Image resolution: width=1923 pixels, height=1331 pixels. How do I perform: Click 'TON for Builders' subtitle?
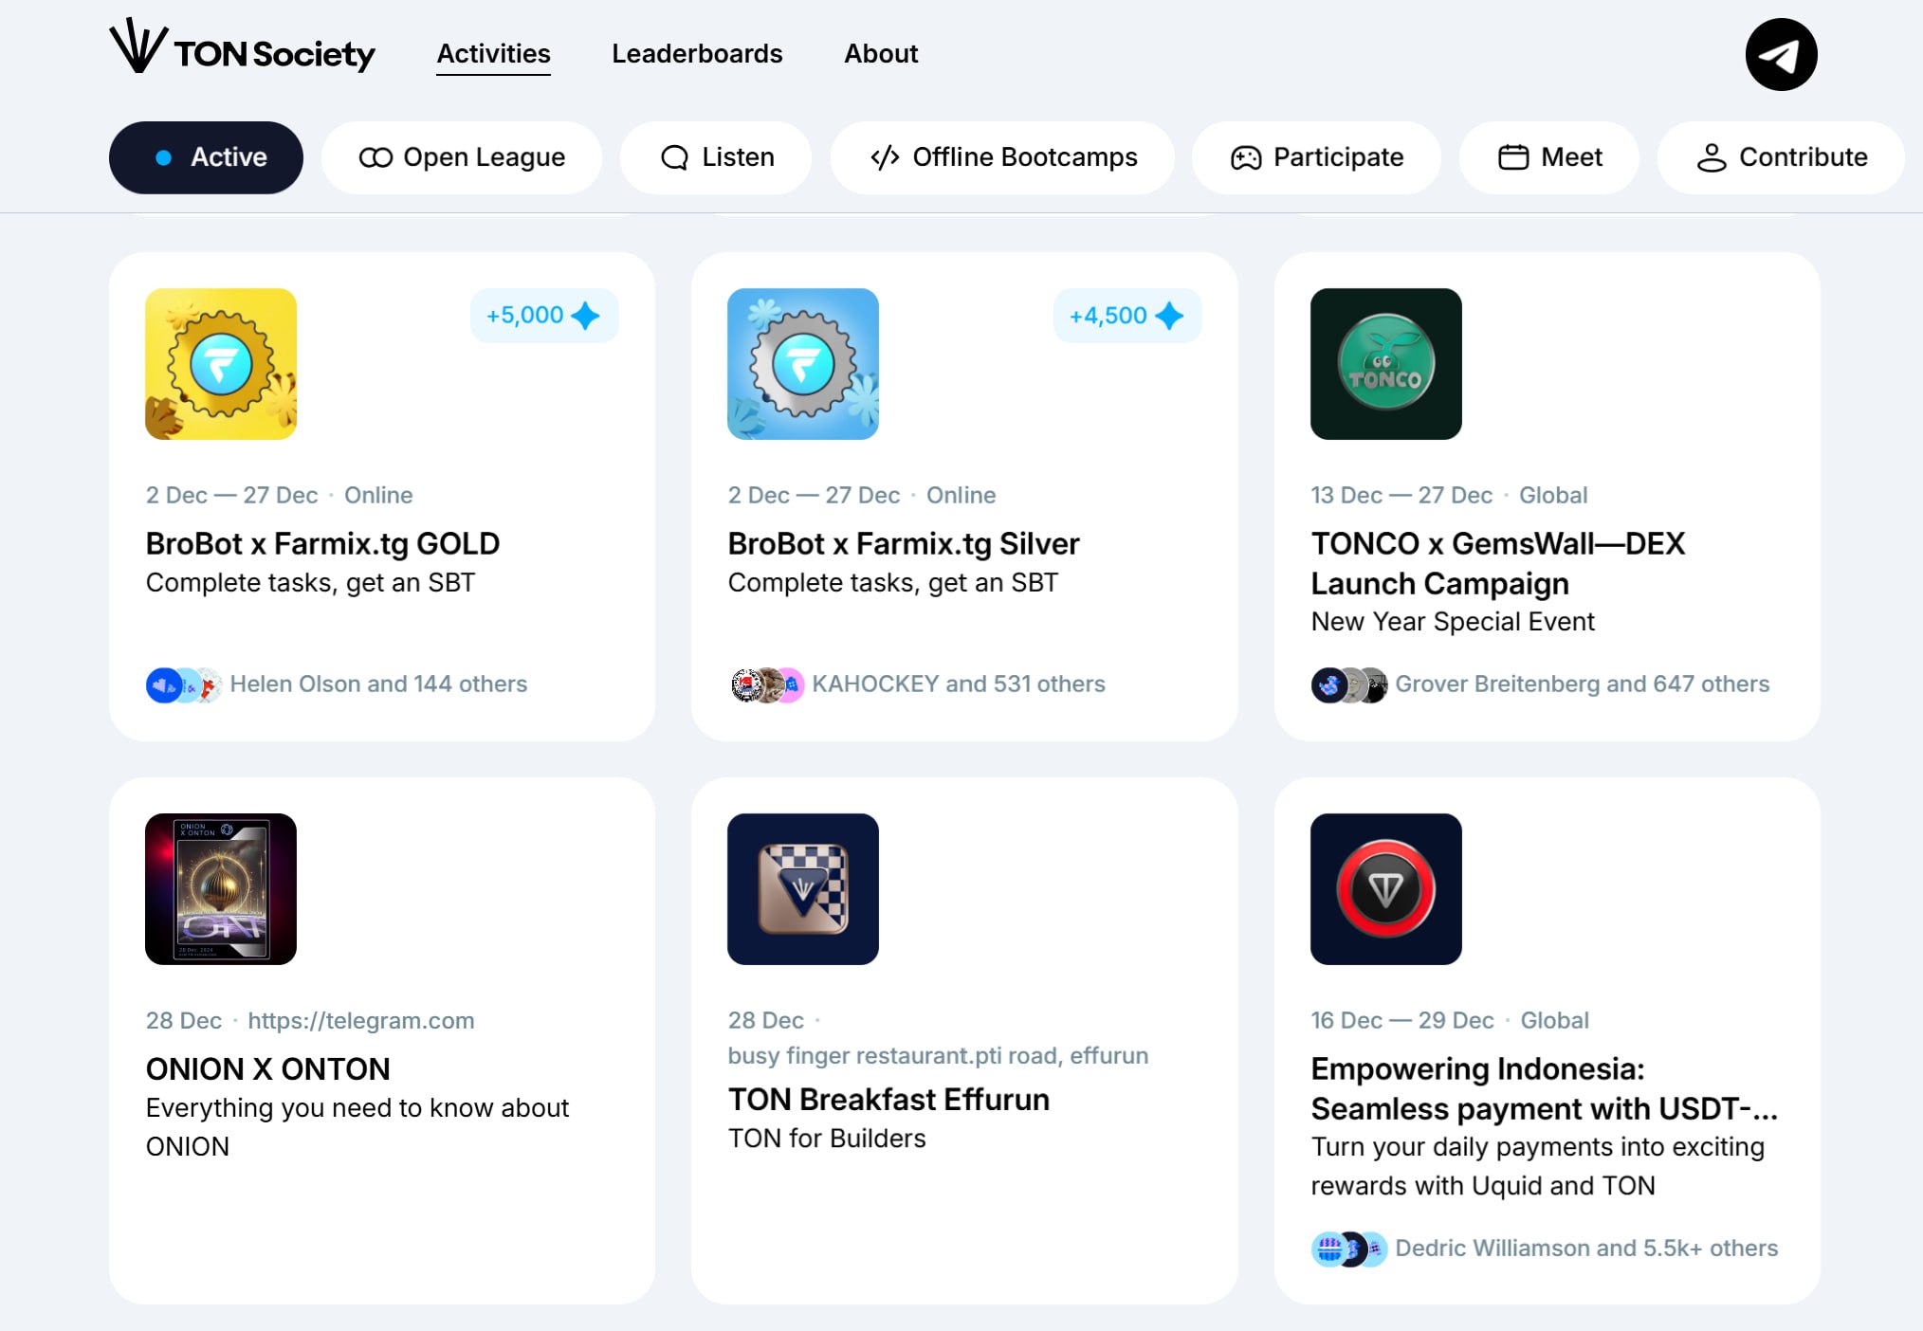(827, 1139)
